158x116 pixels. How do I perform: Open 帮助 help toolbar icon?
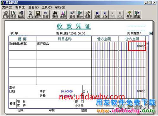tap(130, 15)
